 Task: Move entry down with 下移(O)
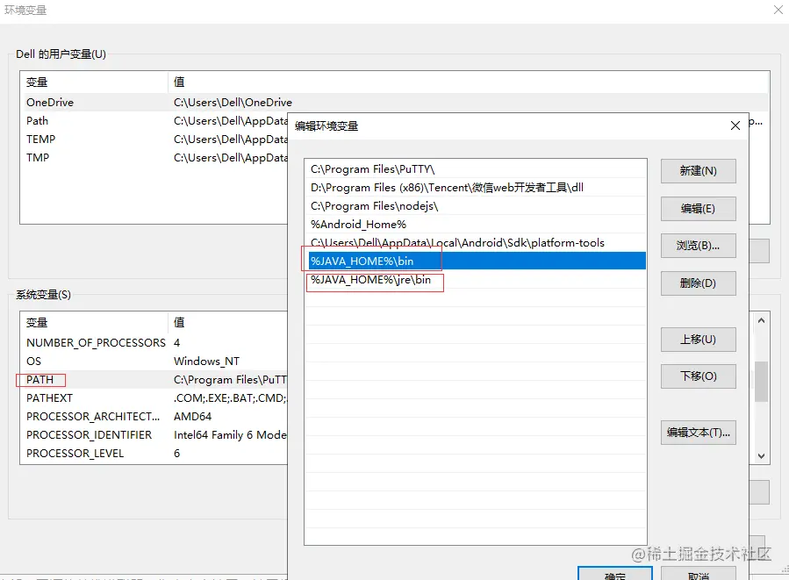pos(698,376)
